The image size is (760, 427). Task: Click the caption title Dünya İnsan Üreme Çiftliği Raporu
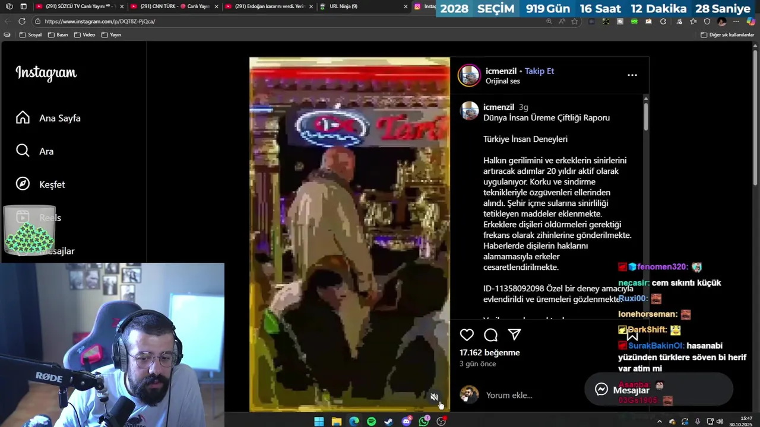tap(546, 118)
